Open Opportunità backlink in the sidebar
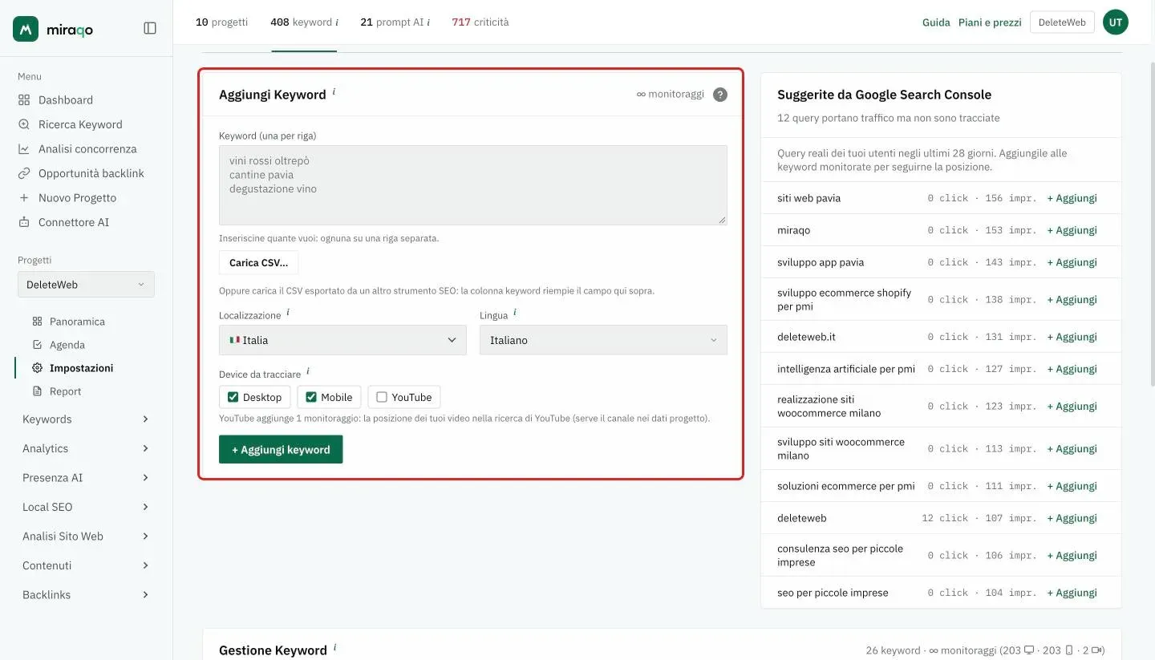1155x660 pixels. 81,173
